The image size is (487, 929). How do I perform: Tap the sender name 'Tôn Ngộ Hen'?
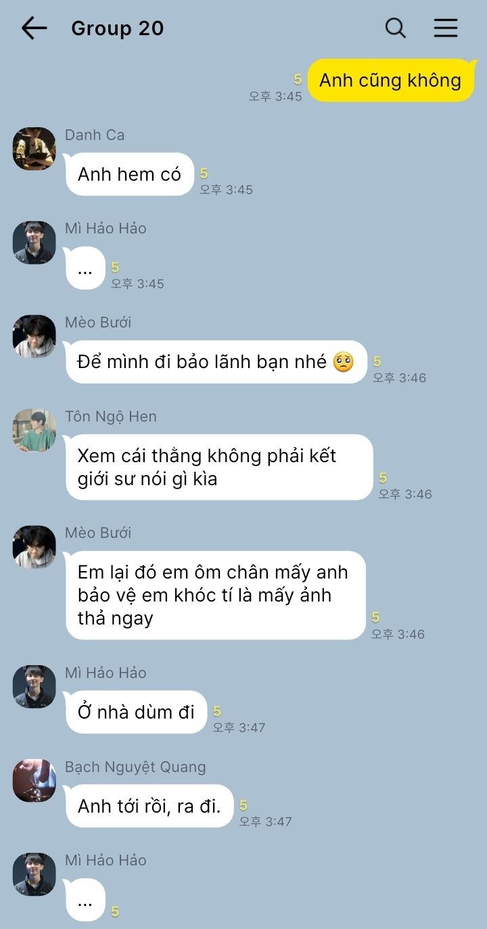click(111, 416)
